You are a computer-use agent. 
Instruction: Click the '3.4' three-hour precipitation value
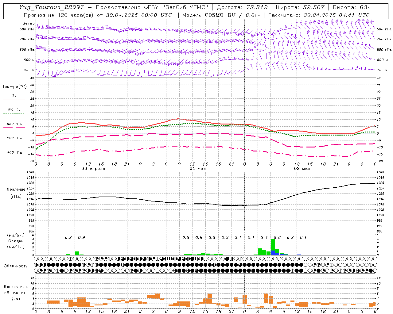(x=264, y=237)
